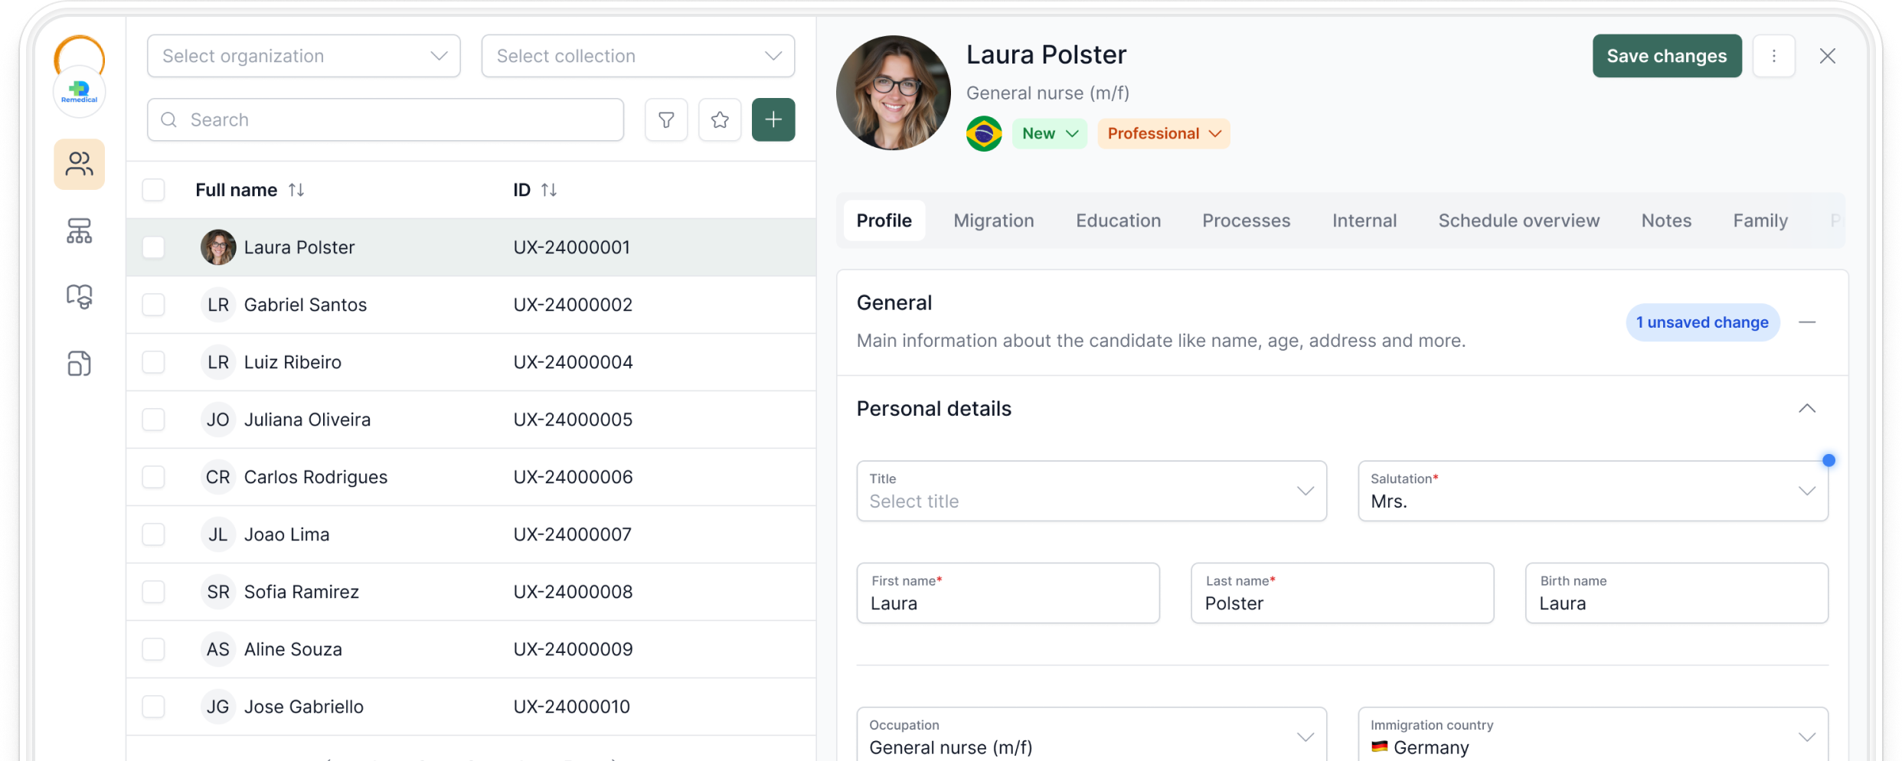Check the Luiz Ribeiro row checkbox
The image size is (1902, 761).
click(x=153, y=362)
